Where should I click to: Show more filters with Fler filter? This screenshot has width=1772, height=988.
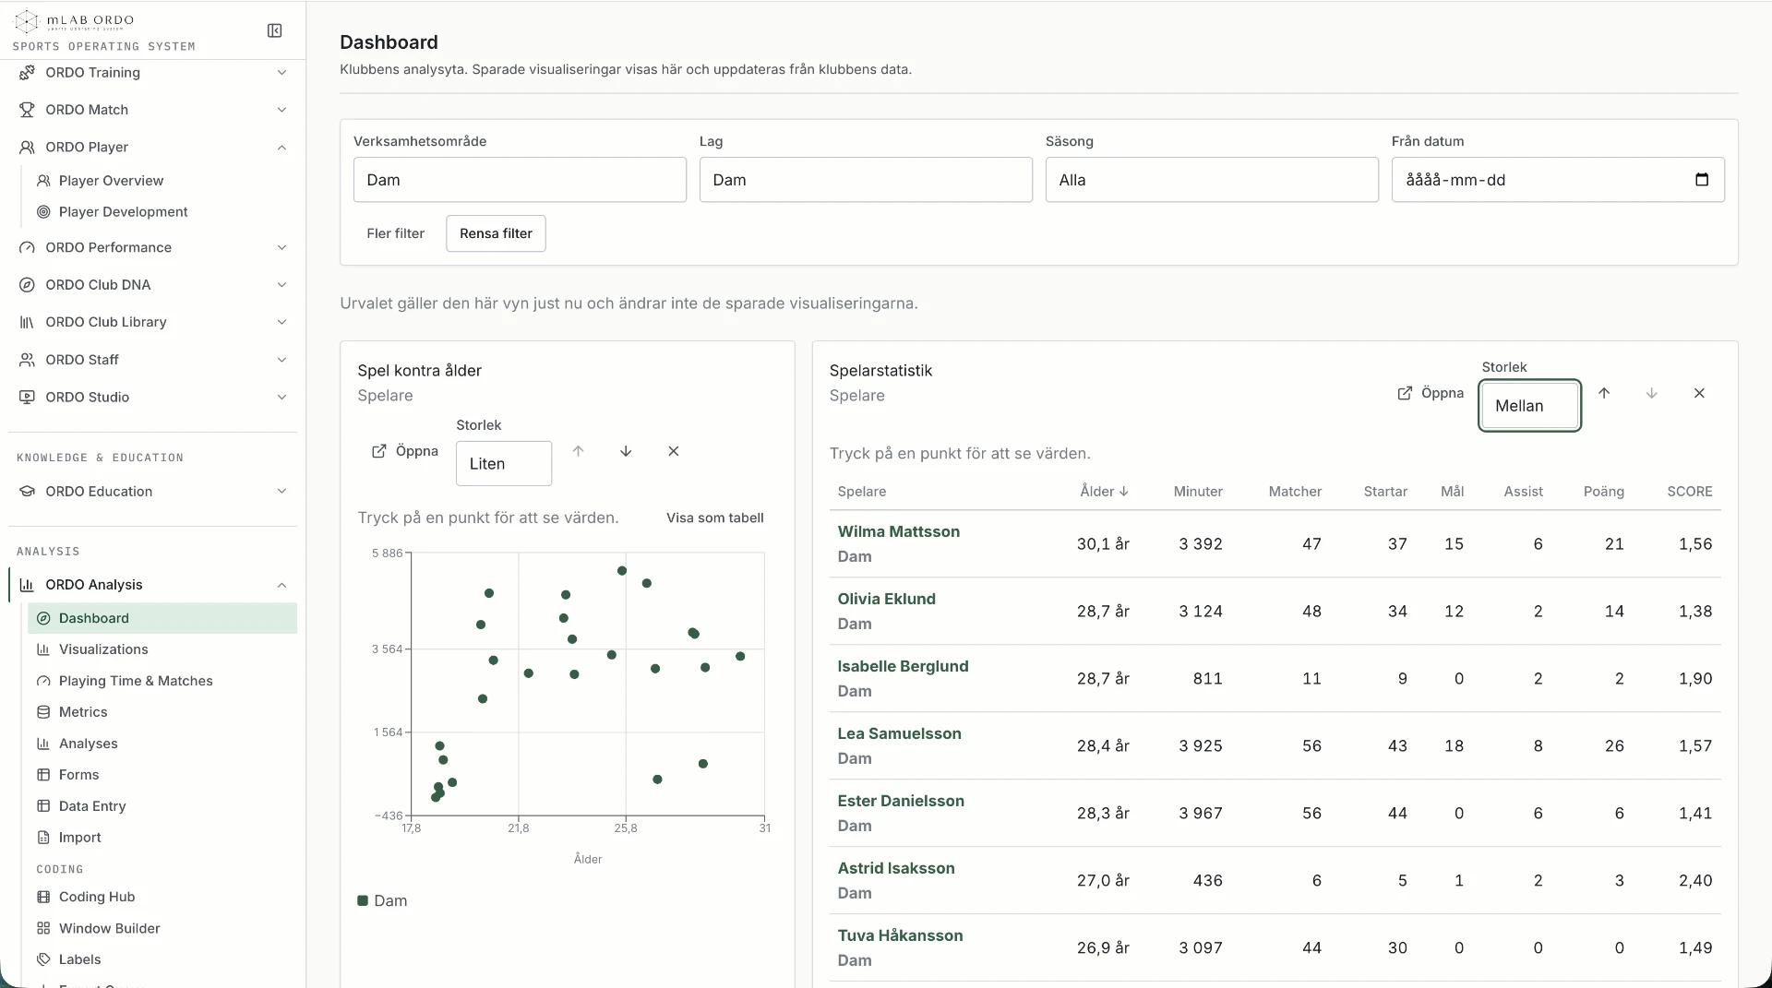(x=395, y=233)
